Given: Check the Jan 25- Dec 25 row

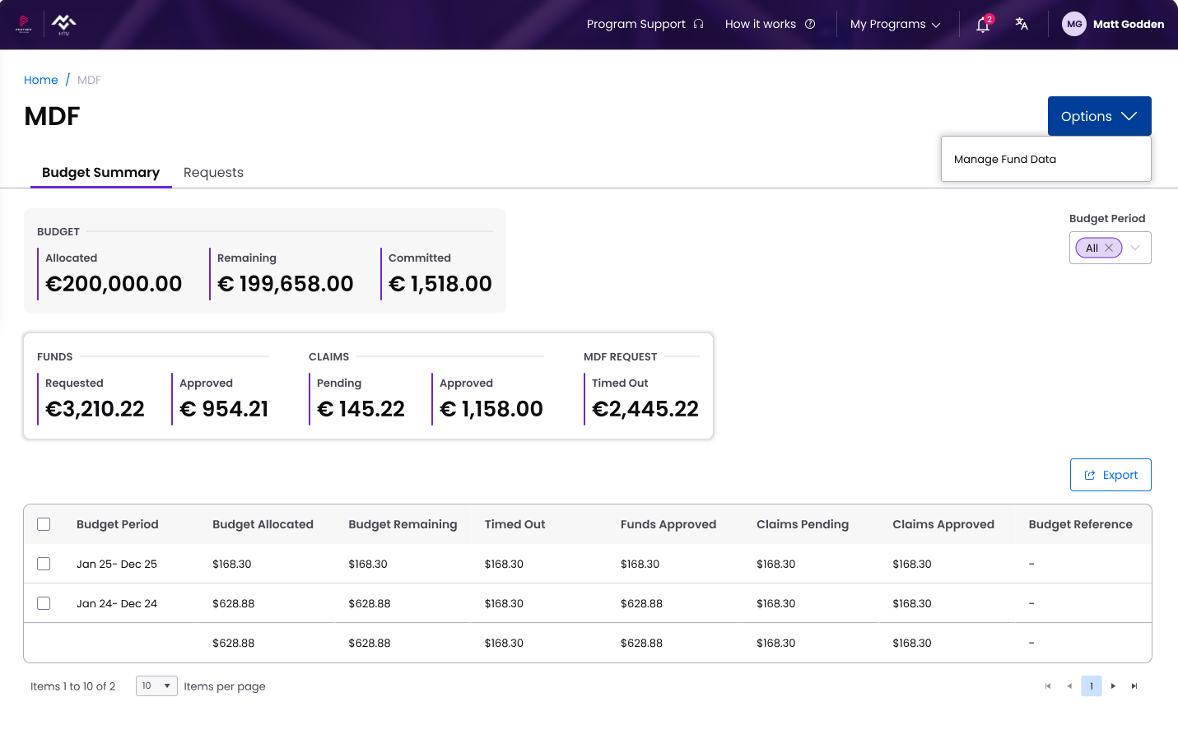Looking at the screenshot, I should 44,564.
